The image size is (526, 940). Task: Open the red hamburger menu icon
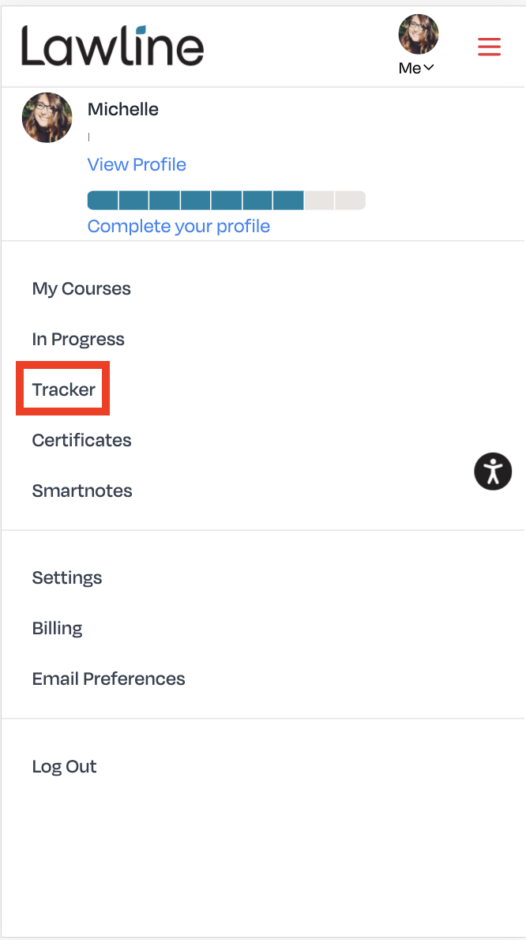pyautogui.click(x=489, y=46)
